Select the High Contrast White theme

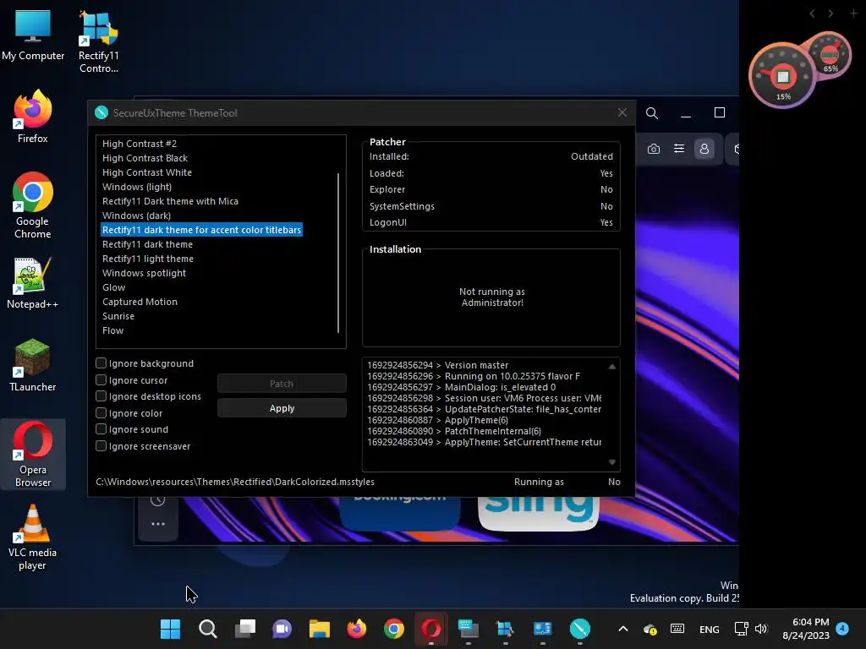pyautogui.click(x=147, y=172)
